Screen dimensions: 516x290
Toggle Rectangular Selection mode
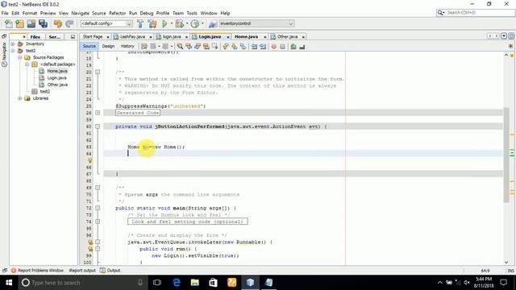[x=215, y=47]
